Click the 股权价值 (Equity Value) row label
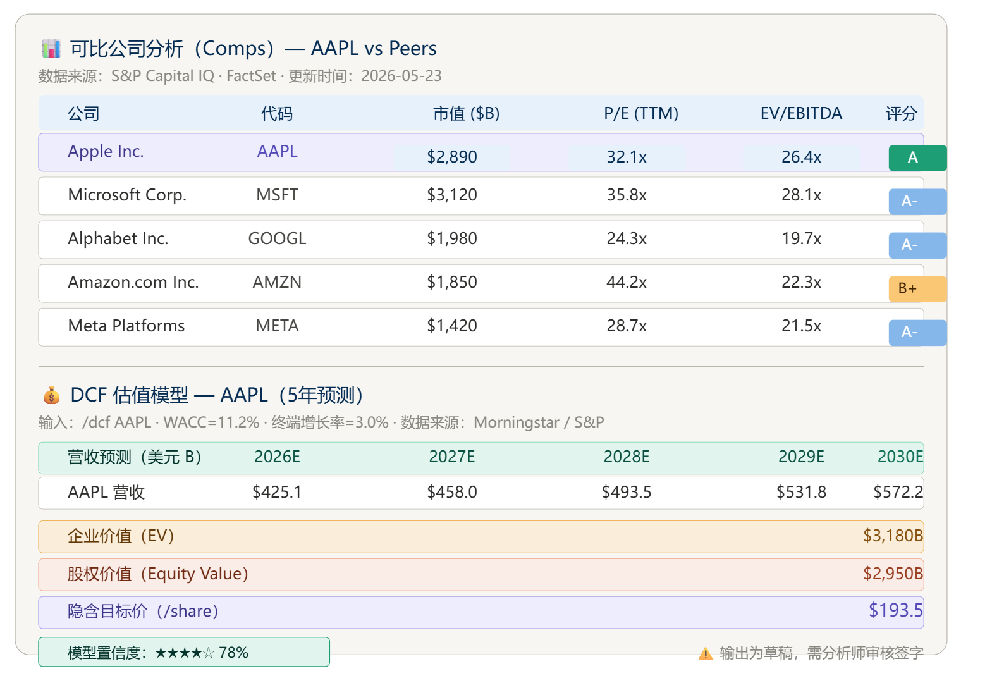This screenshot has height=683, width=992. click(x=158, y=574)
